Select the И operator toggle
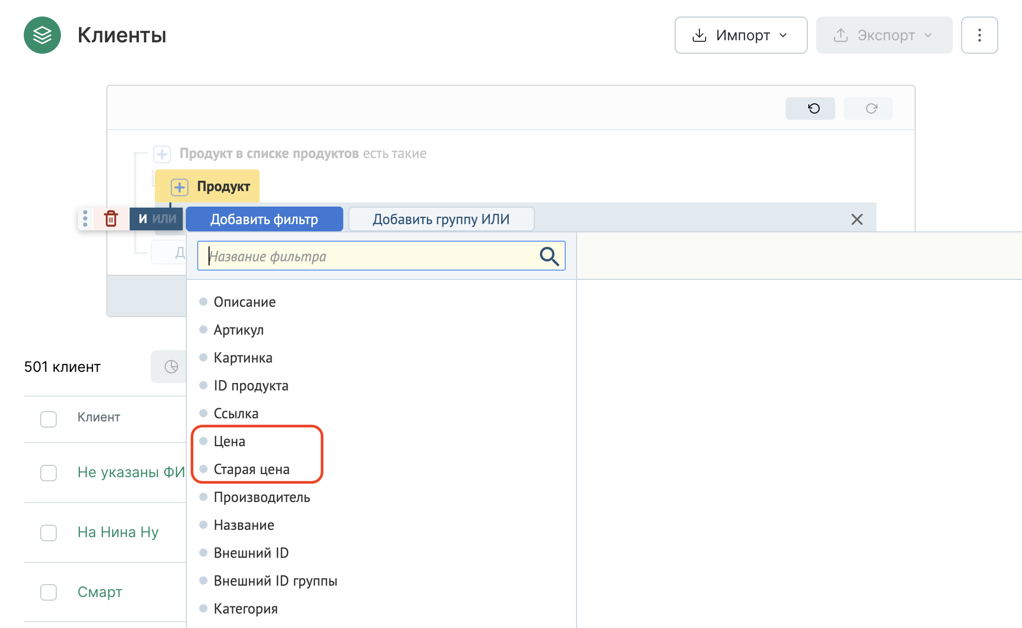The width and height of the screenshot is (1022, 628). pos(142,219)
